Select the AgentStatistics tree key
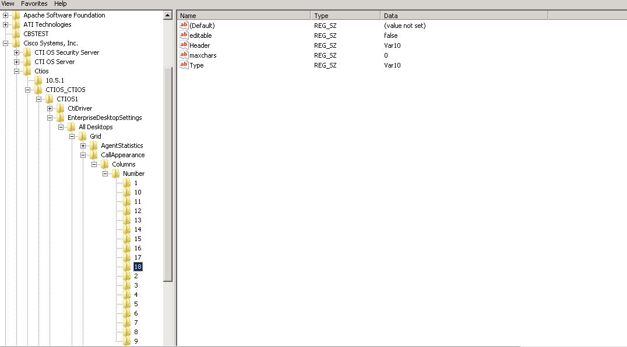The height and width of the screenshot is (347, 627). [122, 146]
